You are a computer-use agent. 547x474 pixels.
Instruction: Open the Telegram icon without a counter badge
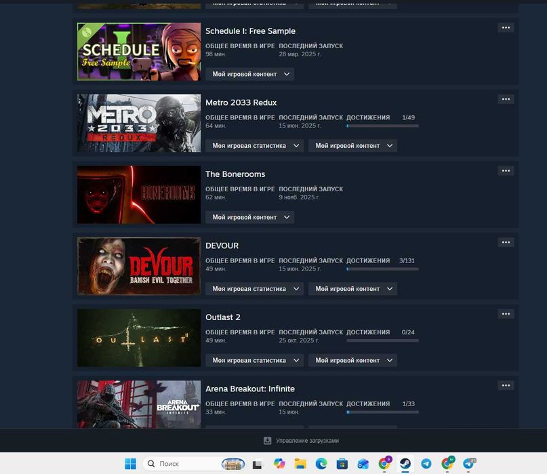click(426, 464)
